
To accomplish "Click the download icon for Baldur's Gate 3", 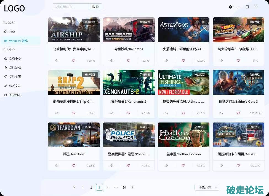I will (221, 113).
